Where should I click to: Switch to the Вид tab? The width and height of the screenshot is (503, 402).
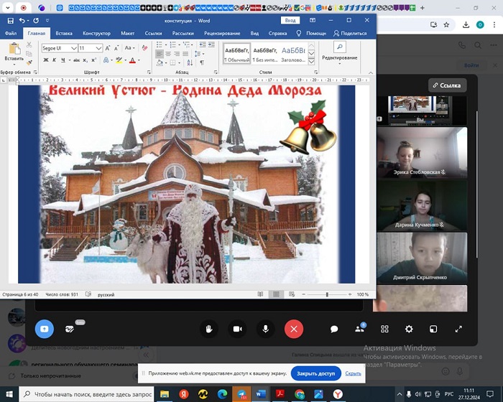[254, 33]
